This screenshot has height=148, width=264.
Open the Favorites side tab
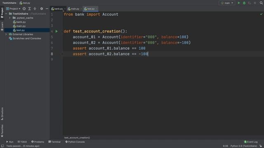(2, 131)
